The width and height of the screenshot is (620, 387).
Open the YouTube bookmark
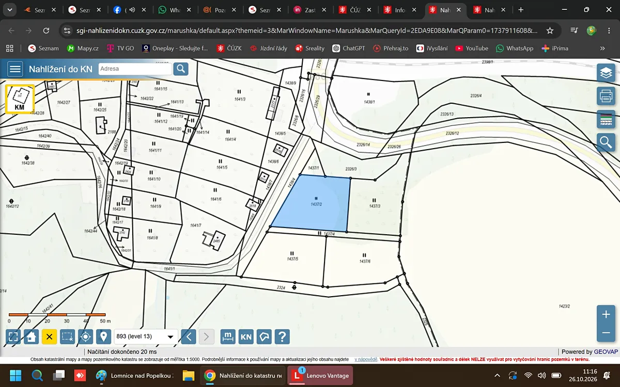(472, 48)
